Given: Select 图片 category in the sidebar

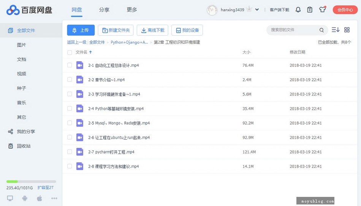Looking at the screenshot, I should point(21,45).
